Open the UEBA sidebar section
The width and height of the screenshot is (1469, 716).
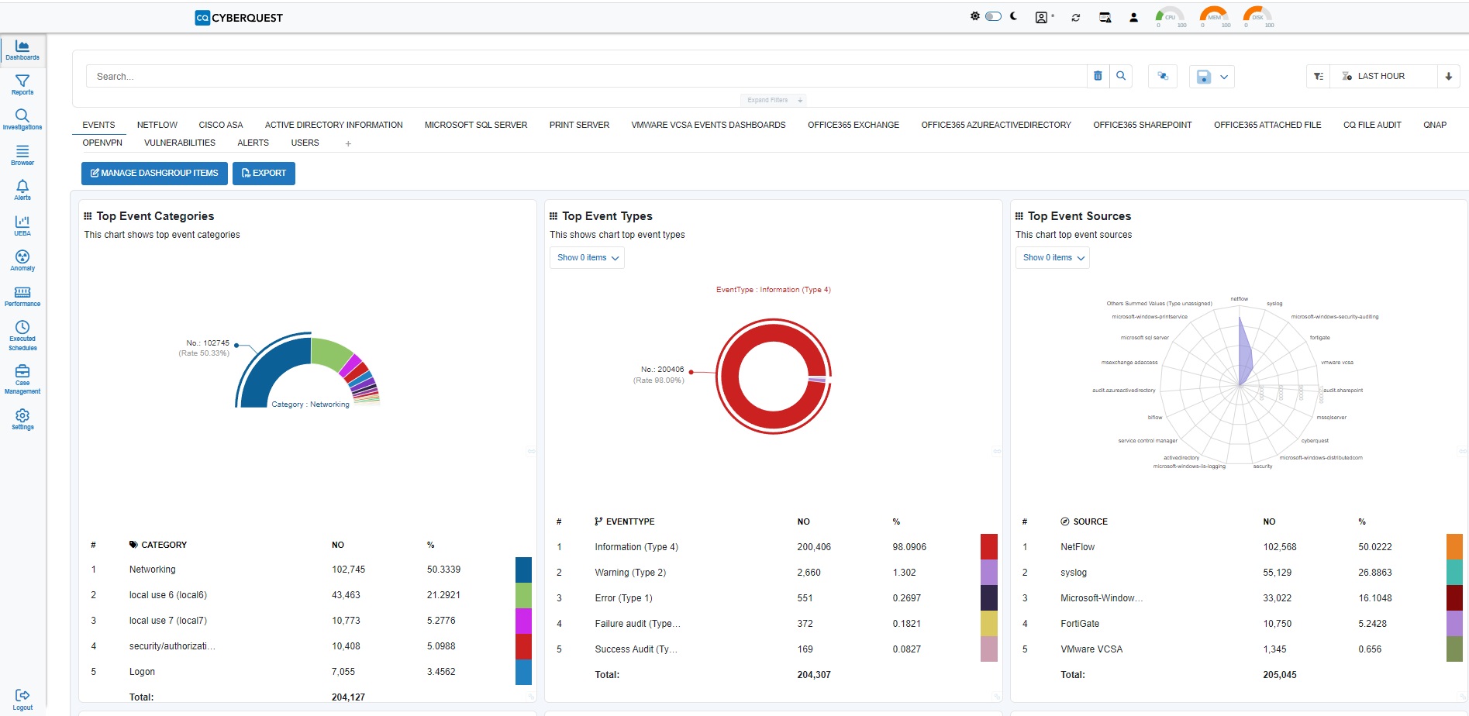pyautogui.click(x=22, y=225)
